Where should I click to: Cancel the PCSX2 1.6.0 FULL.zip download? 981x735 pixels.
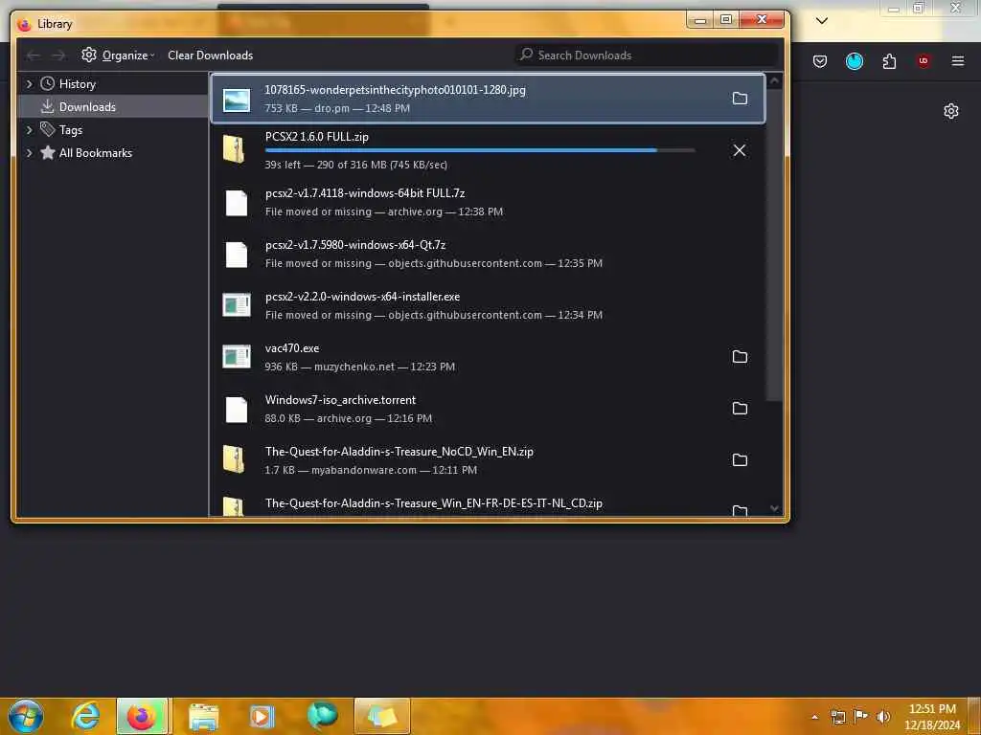point(740,150)
